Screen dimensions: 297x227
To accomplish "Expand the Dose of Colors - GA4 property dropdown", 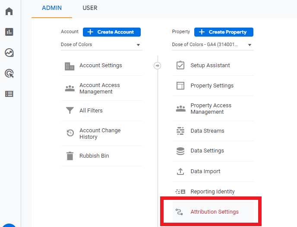I will point(212,45).
